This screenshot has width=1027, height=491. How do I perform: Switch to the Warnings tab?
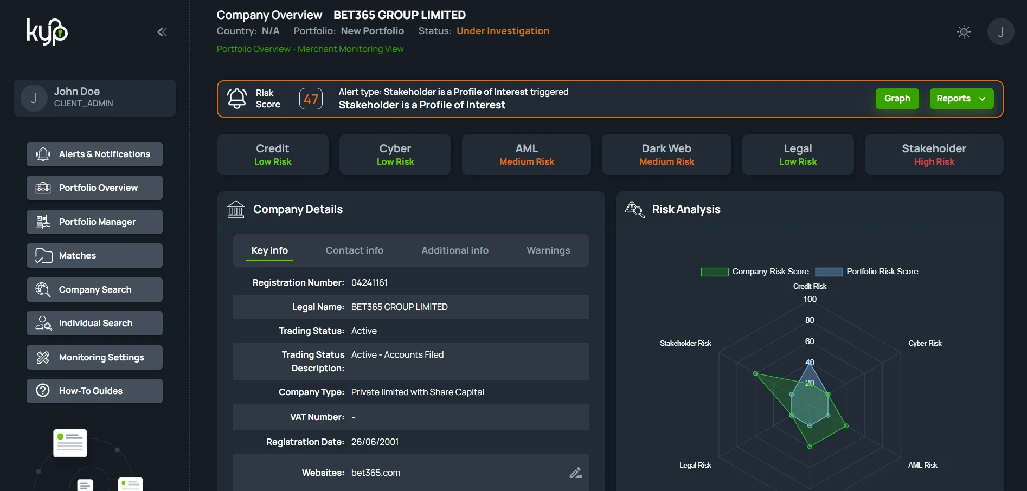548,250
